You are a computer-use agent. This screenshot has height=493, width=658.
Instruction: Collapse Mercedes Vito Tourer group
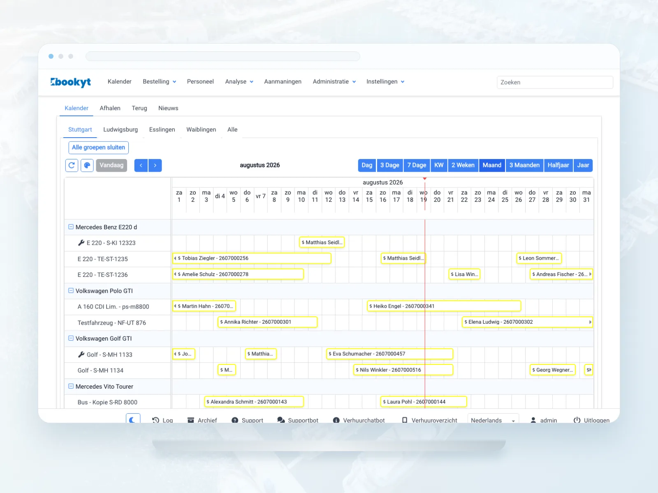point(71,386)
